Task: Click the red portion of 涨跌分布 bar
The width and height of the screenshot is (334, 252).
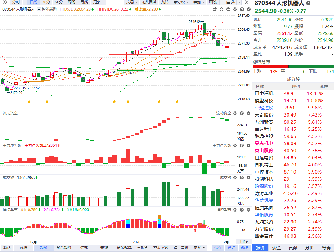Action: (270, 66)
